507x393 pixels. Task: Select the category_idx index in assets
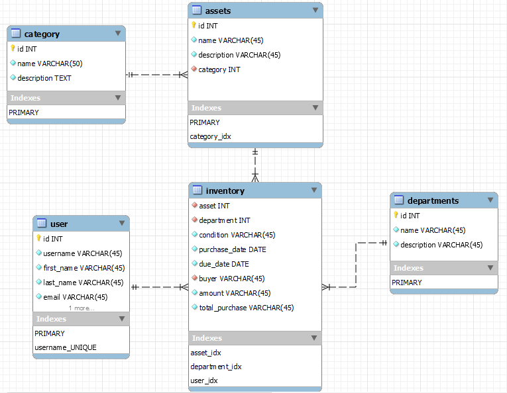(210, 136)
